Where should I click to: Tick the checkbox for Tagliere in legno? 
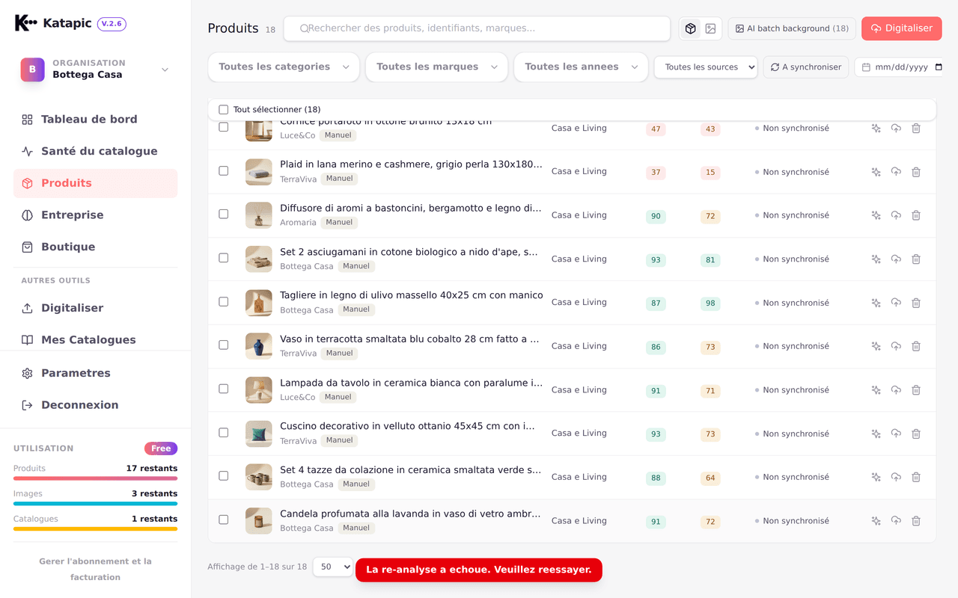click(x=223, y=302)
